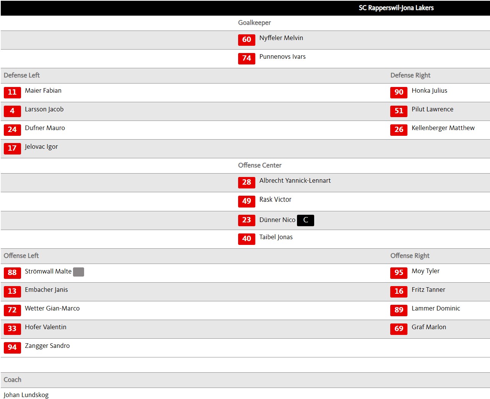Open player Jelovac Igor

(x=41, y=147)
